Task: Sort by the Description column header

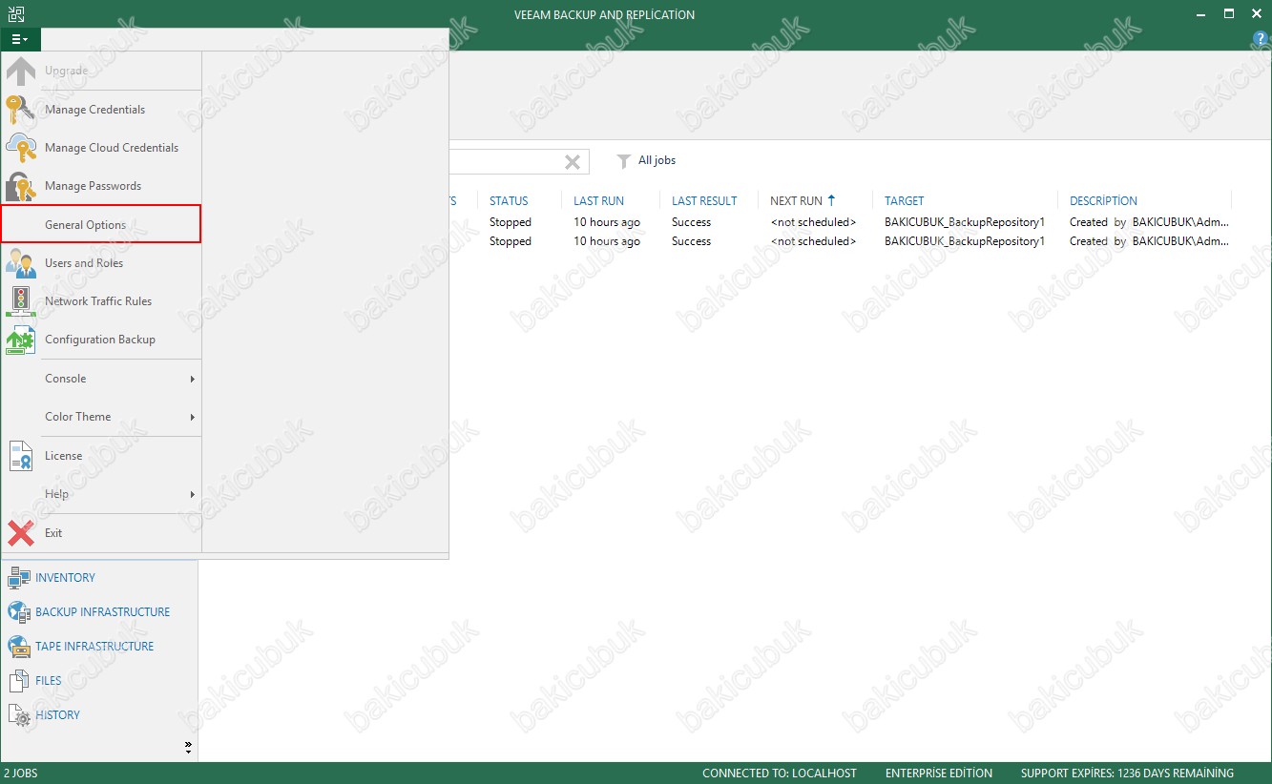Action: (x=1103, y=201)
